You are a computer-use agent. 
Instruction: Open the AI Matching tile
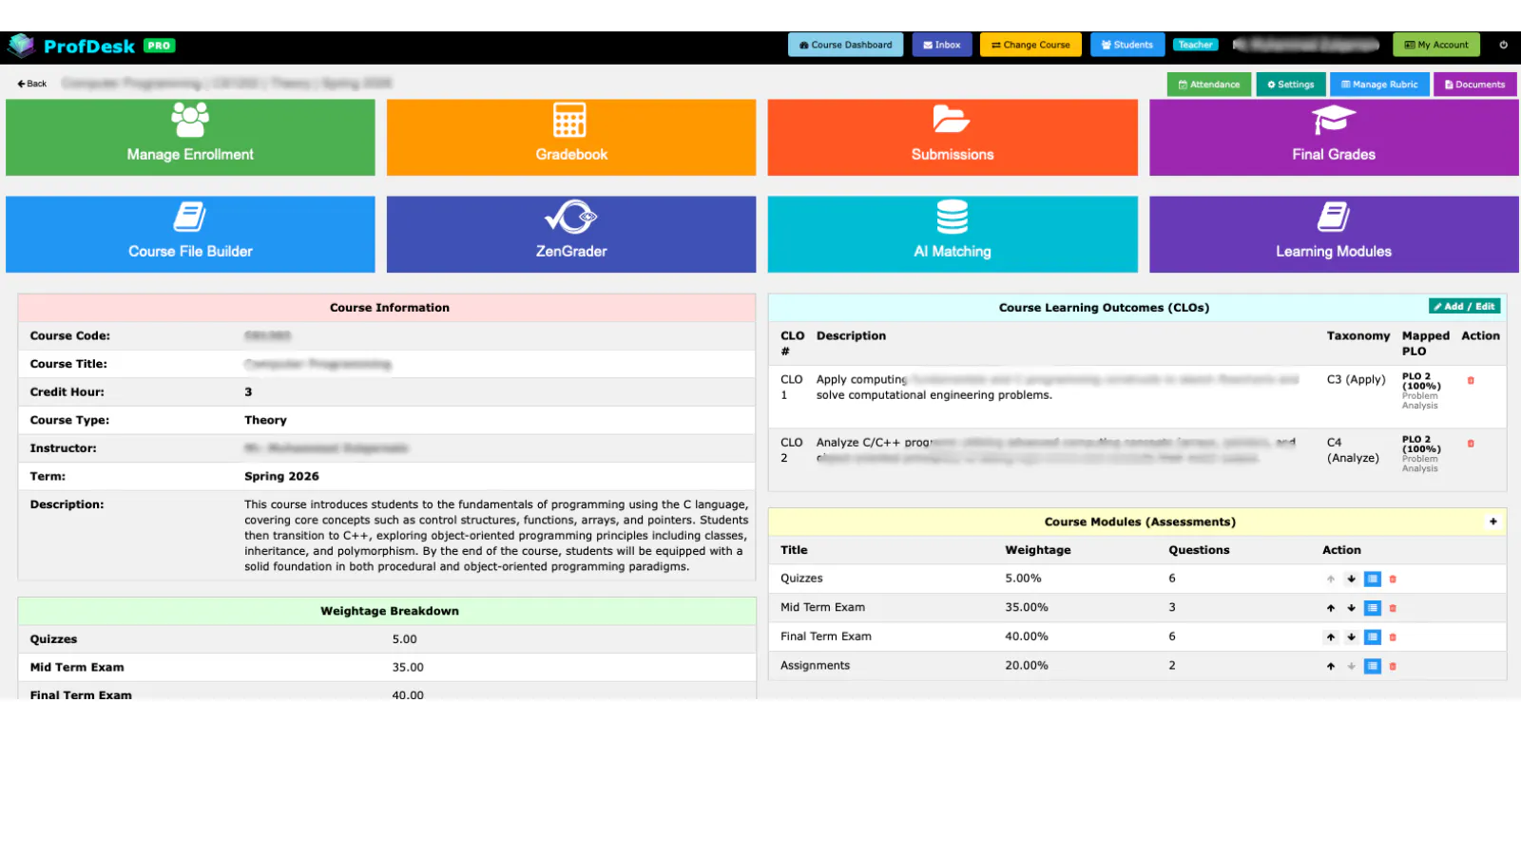pyautogui.click(x=953, y=235)
